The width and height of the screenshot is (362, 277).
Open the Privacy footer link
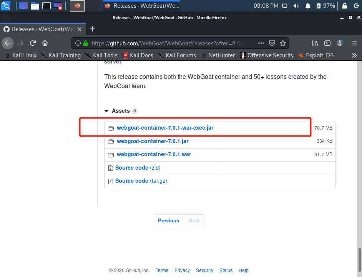pyautogui.click(x=182, y=270)
